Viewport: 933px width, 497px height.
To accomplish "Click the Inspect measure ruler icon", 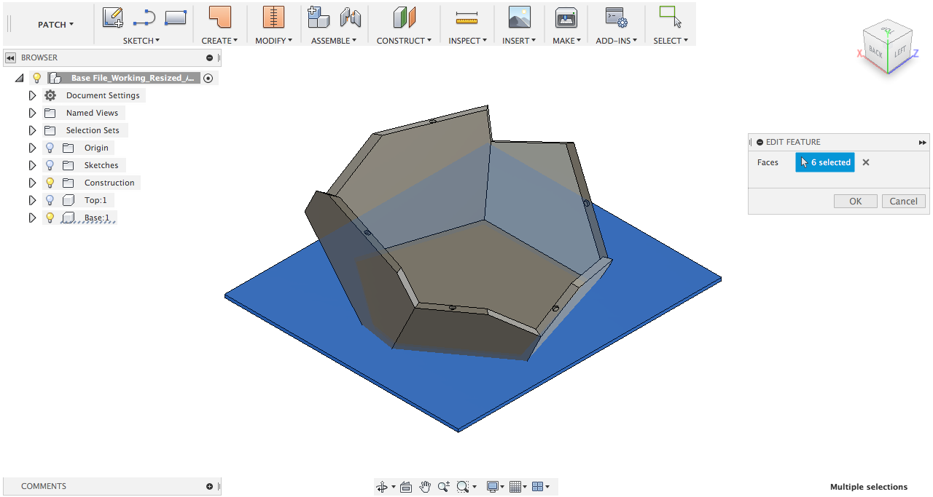I will click(466, 17).
